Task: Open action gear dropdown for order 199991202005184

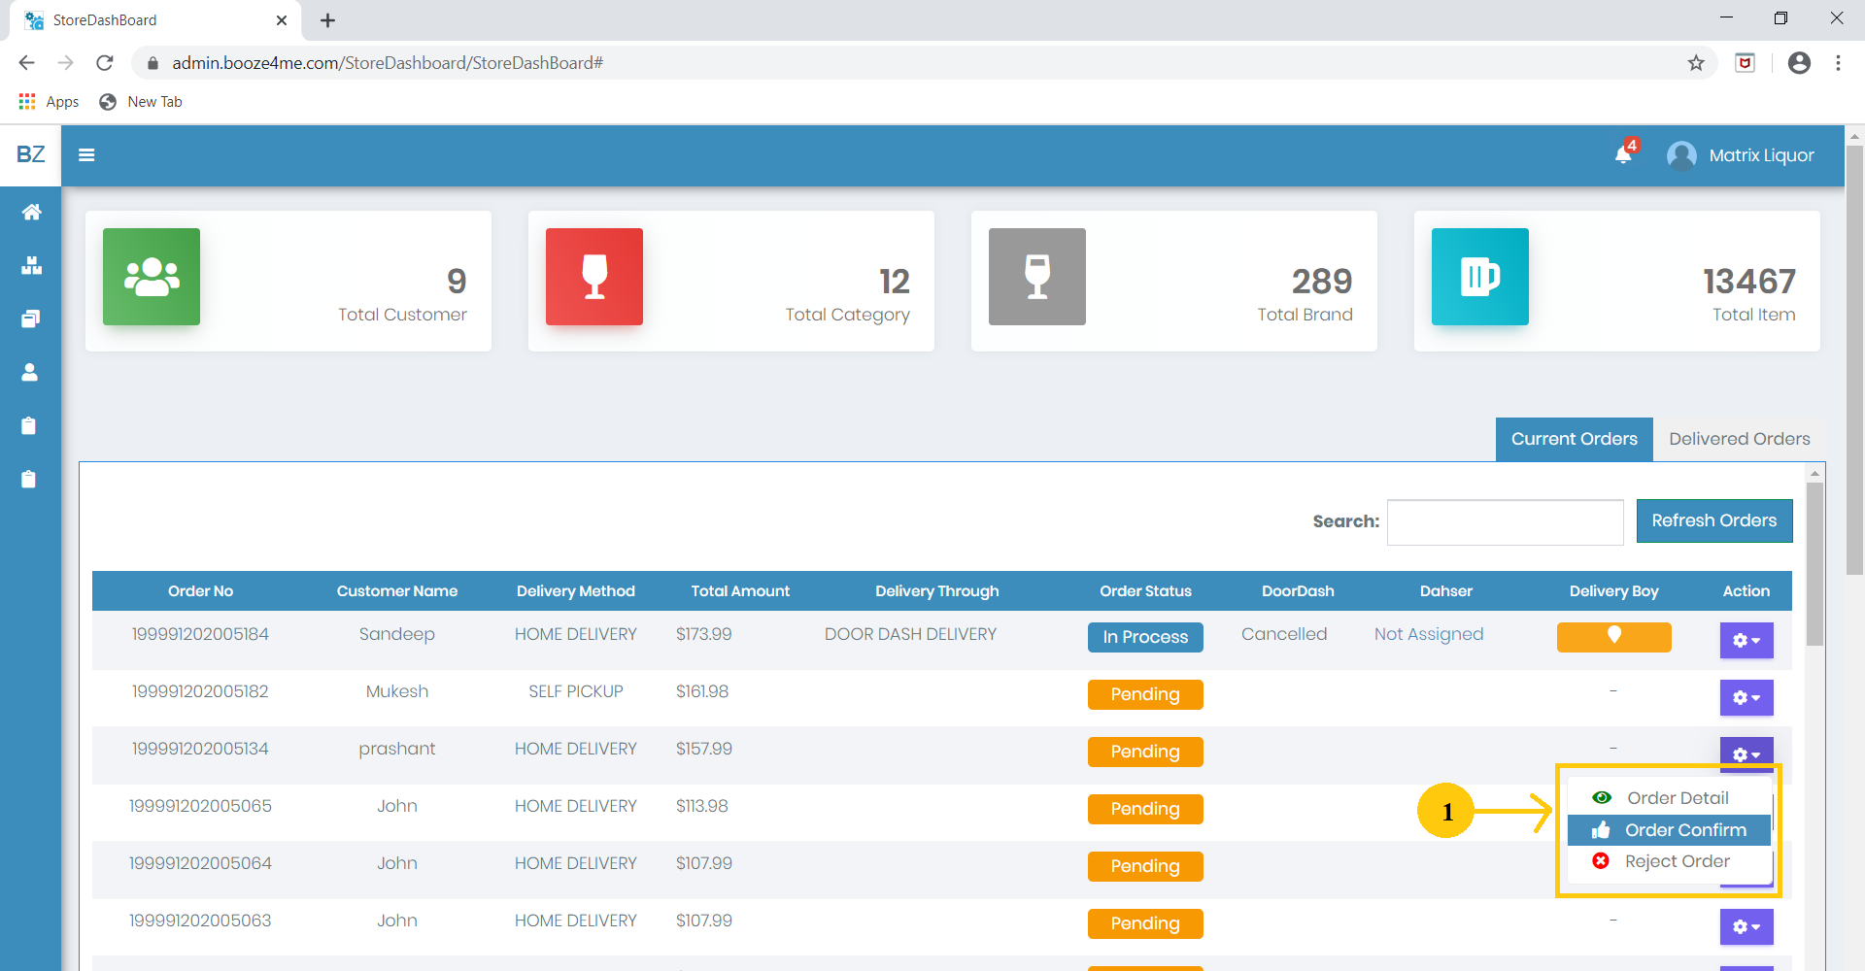Action: (1746, 640)
